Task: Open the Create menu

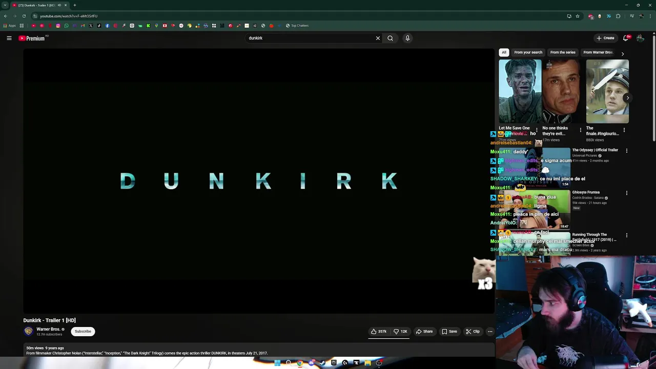Action: pos(605,38)
